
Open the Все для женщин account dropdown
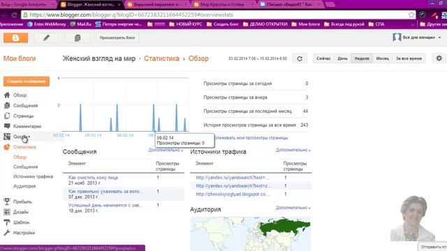(422, 38)
